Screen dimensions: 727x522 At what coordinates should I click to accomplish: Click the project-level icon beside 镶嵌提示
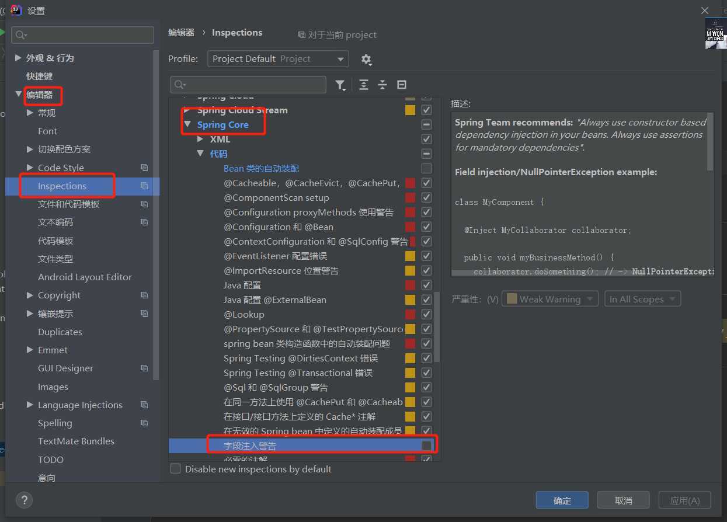coord(144,314)
